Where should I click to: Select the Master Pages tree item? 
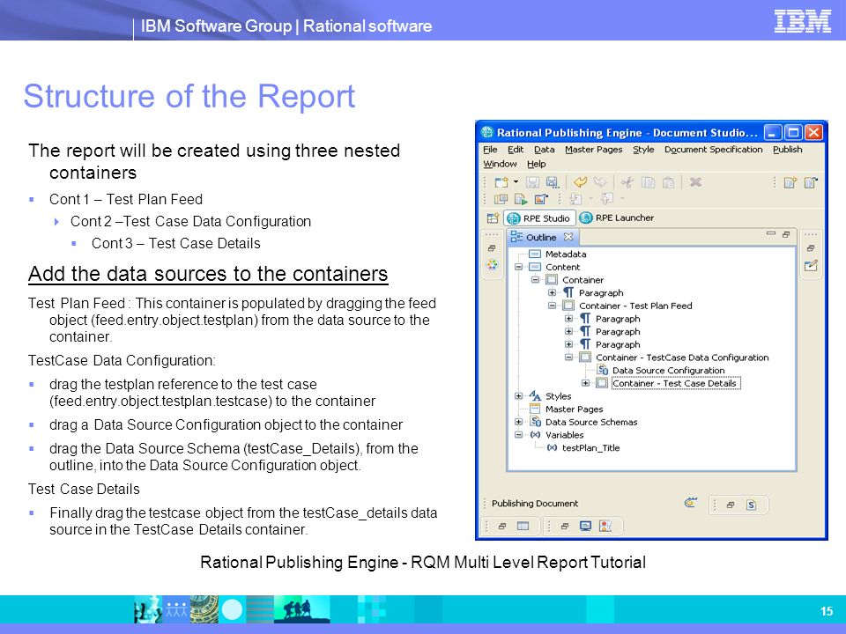[574, 409]
